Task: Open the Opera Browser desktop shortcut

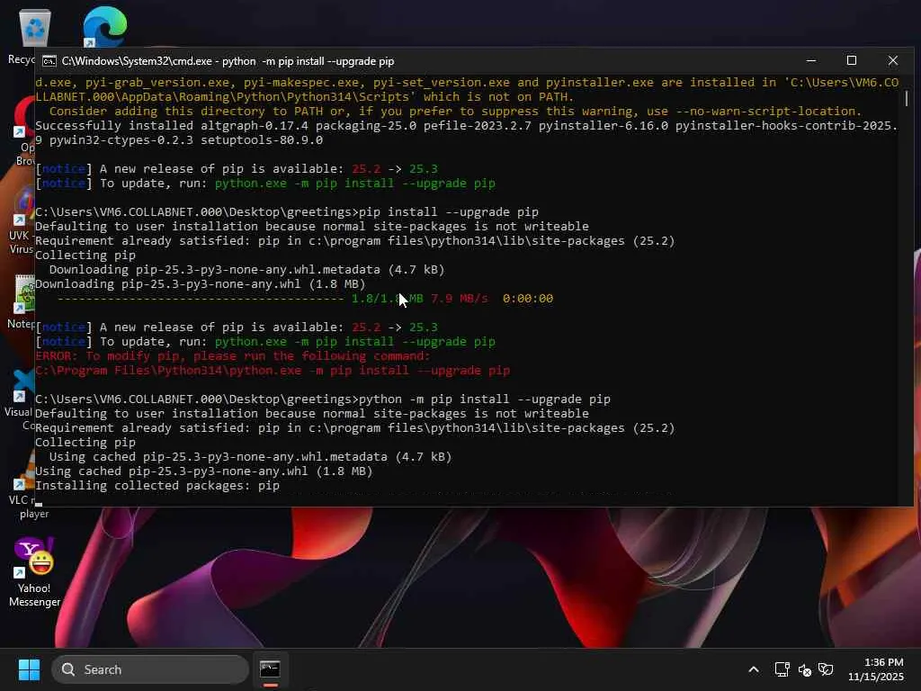Action: point(23,131)
